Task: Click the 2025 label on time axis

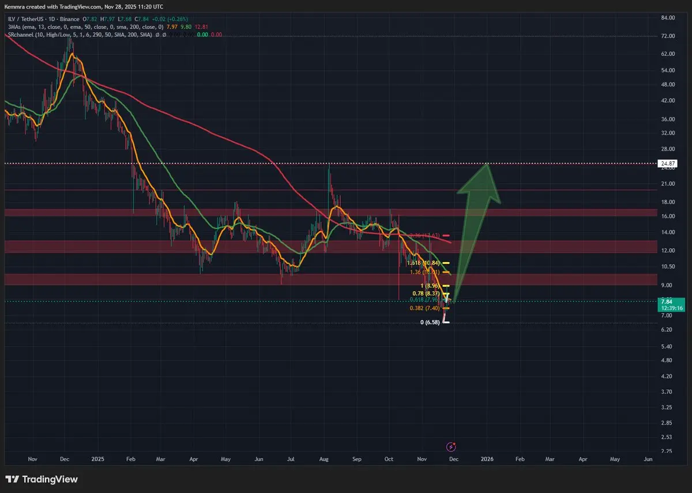Action: coord(97,460)
